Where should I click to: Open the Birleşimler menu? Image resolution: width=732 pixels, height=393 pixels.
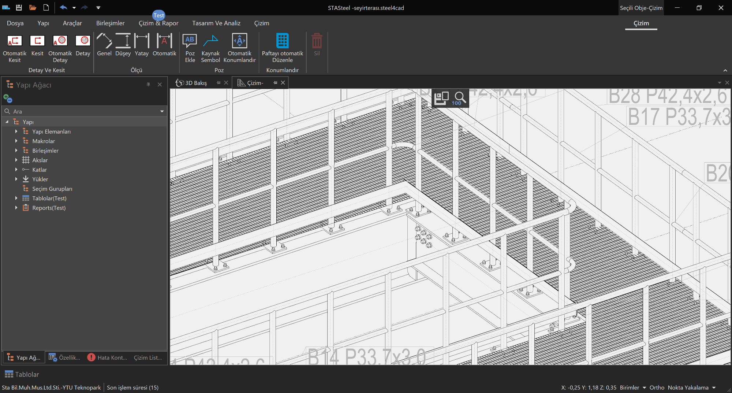pos(110,23)
